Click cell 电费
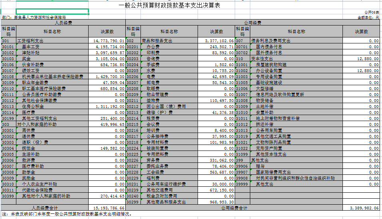Screen dimensions: 382x219 pos(169,76)
